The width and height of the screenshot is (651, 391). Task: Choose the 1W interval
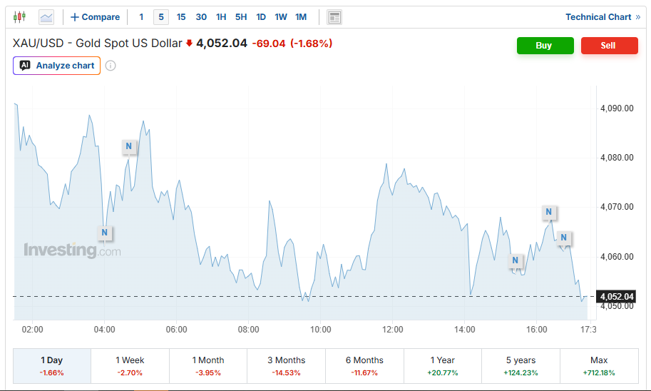point(281,17)
